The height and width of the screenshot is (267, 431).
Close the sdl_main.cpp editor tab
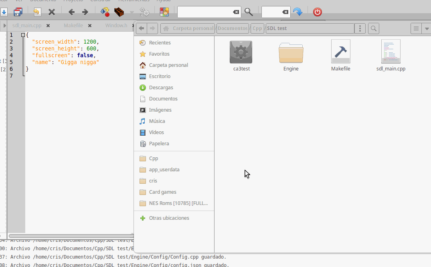pyautogui.click(x=48, y=26)
